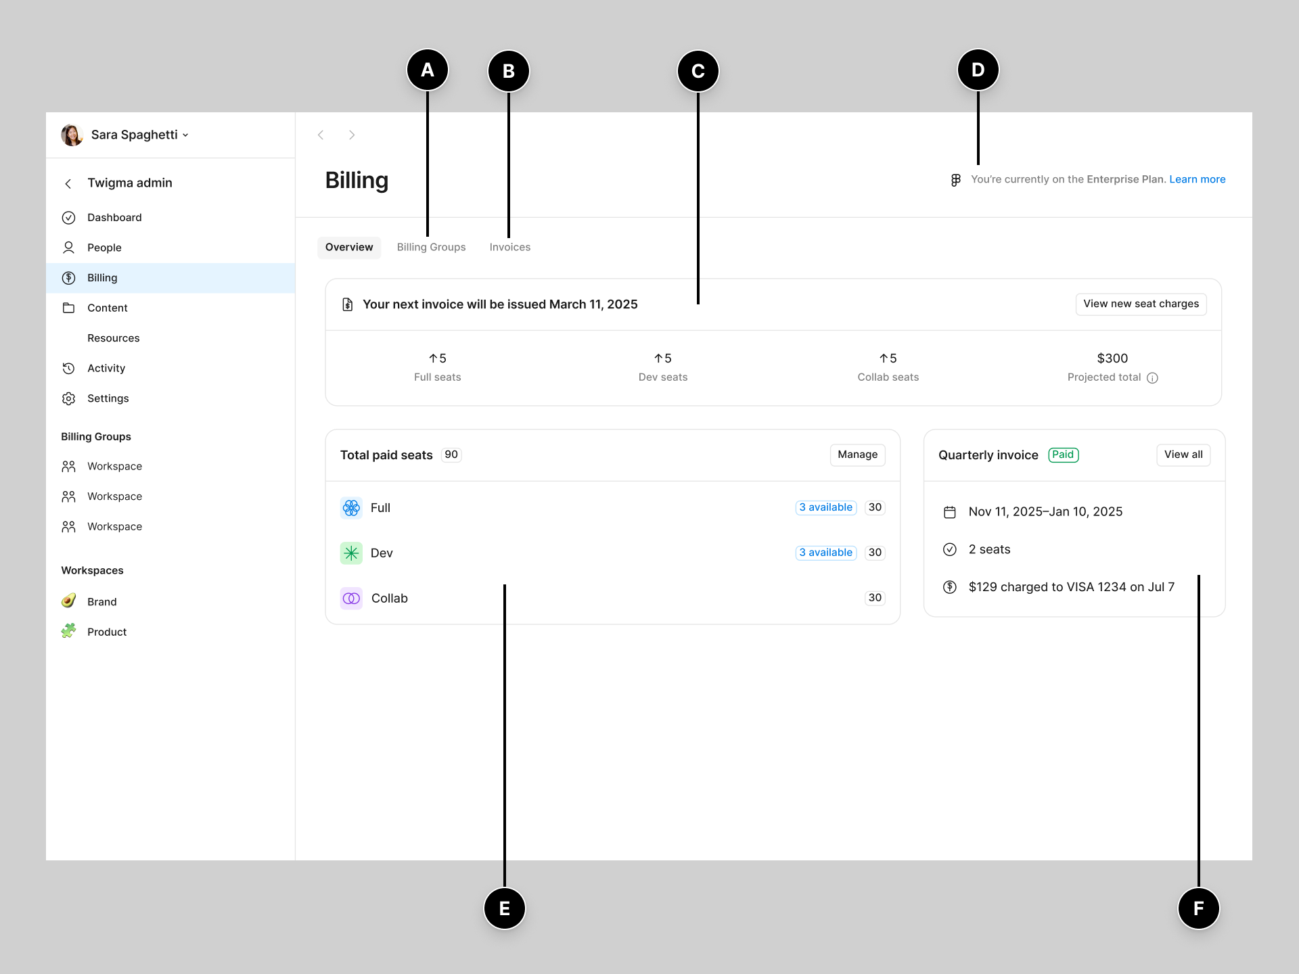Click Manage total paid seats

pos(857,455)
